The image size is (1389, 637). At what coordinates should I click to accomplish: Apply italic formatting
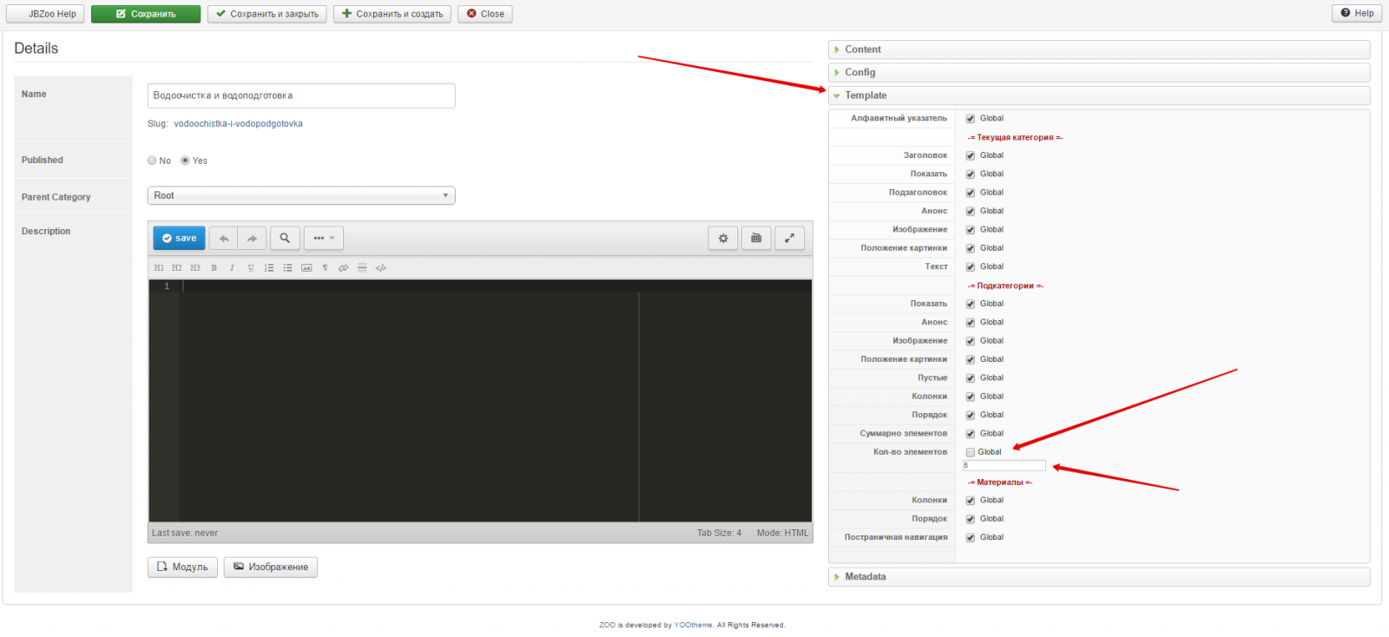click(x=232, y=268)
